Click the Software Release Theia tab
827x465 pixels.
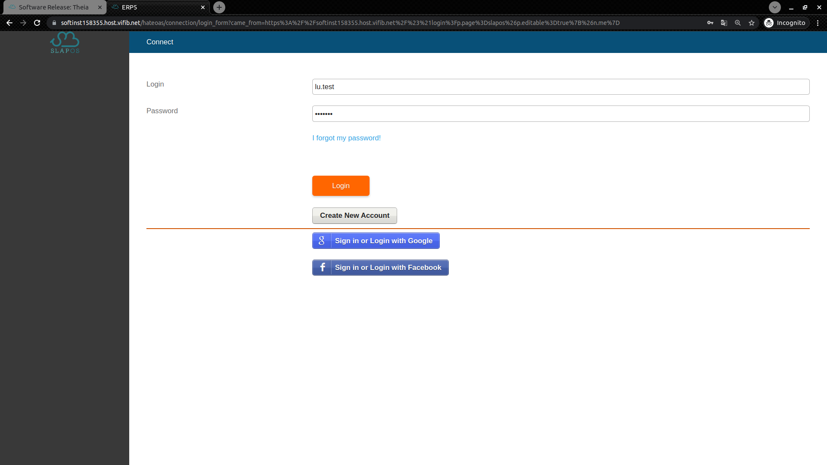(x=55, y=7)
